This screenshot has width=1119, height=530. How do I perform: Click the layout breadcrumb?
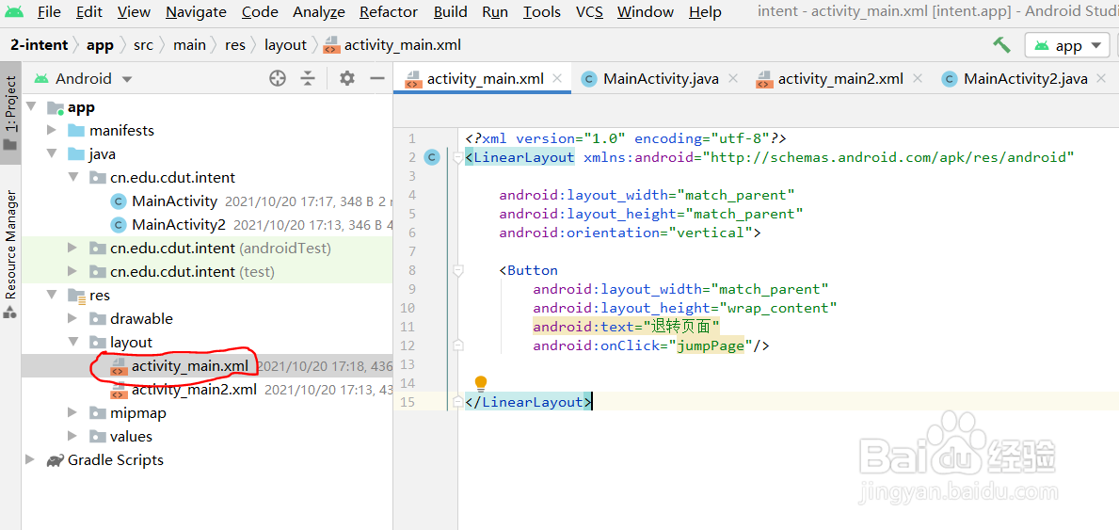[x=285, y=45]
